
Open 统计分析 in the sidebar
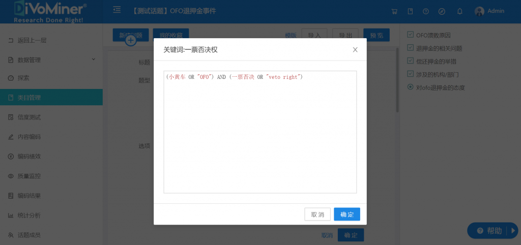coord(29,216)
